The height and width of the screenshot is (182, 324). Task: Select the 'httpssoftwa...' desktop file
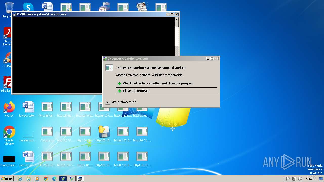click(x=85, y=109)
